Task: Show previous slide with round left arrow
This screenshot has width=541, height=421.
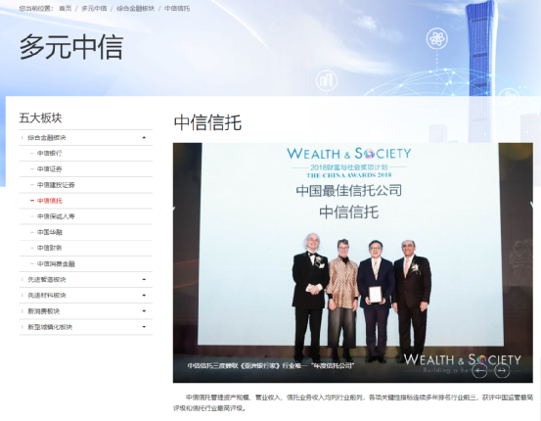Action: click(x=479, y=371)
